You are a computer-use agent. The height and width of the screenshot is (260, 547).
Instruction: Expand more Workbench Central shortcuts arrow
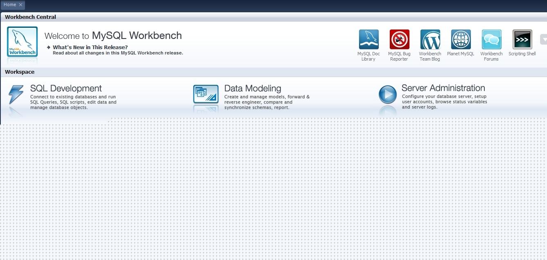pos(543,40)
